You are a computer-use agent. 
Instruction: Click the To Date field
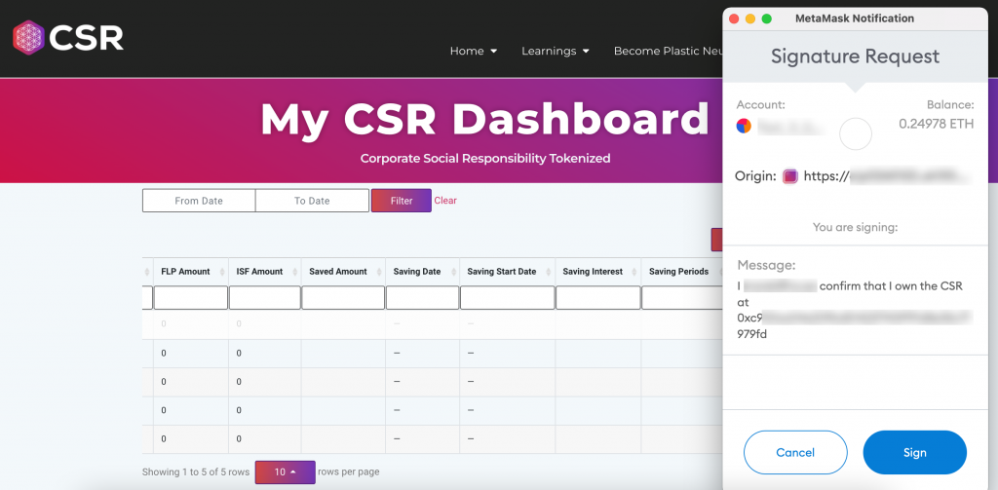click(312, 201)
